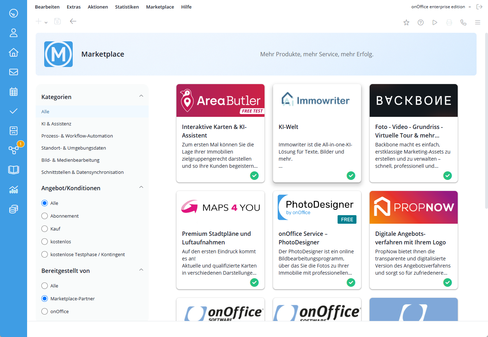Filter by Prozess- & Workflow-Automation category
This screenshot has height=337, width=488.
click(92, 136)
